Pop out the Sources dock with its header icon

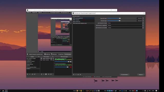(x=53, y=57)
